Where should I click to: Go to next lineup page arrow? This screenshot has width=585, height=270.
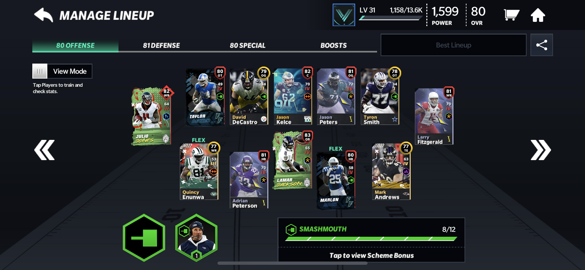click(x=541, y=150)
